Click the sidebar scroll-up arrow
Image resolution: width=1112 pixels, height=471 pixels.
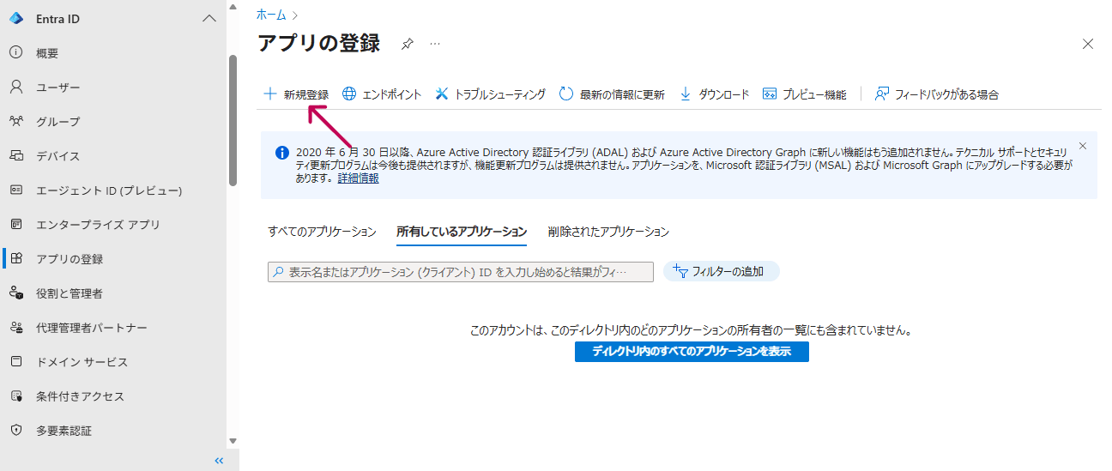point(233,6)
